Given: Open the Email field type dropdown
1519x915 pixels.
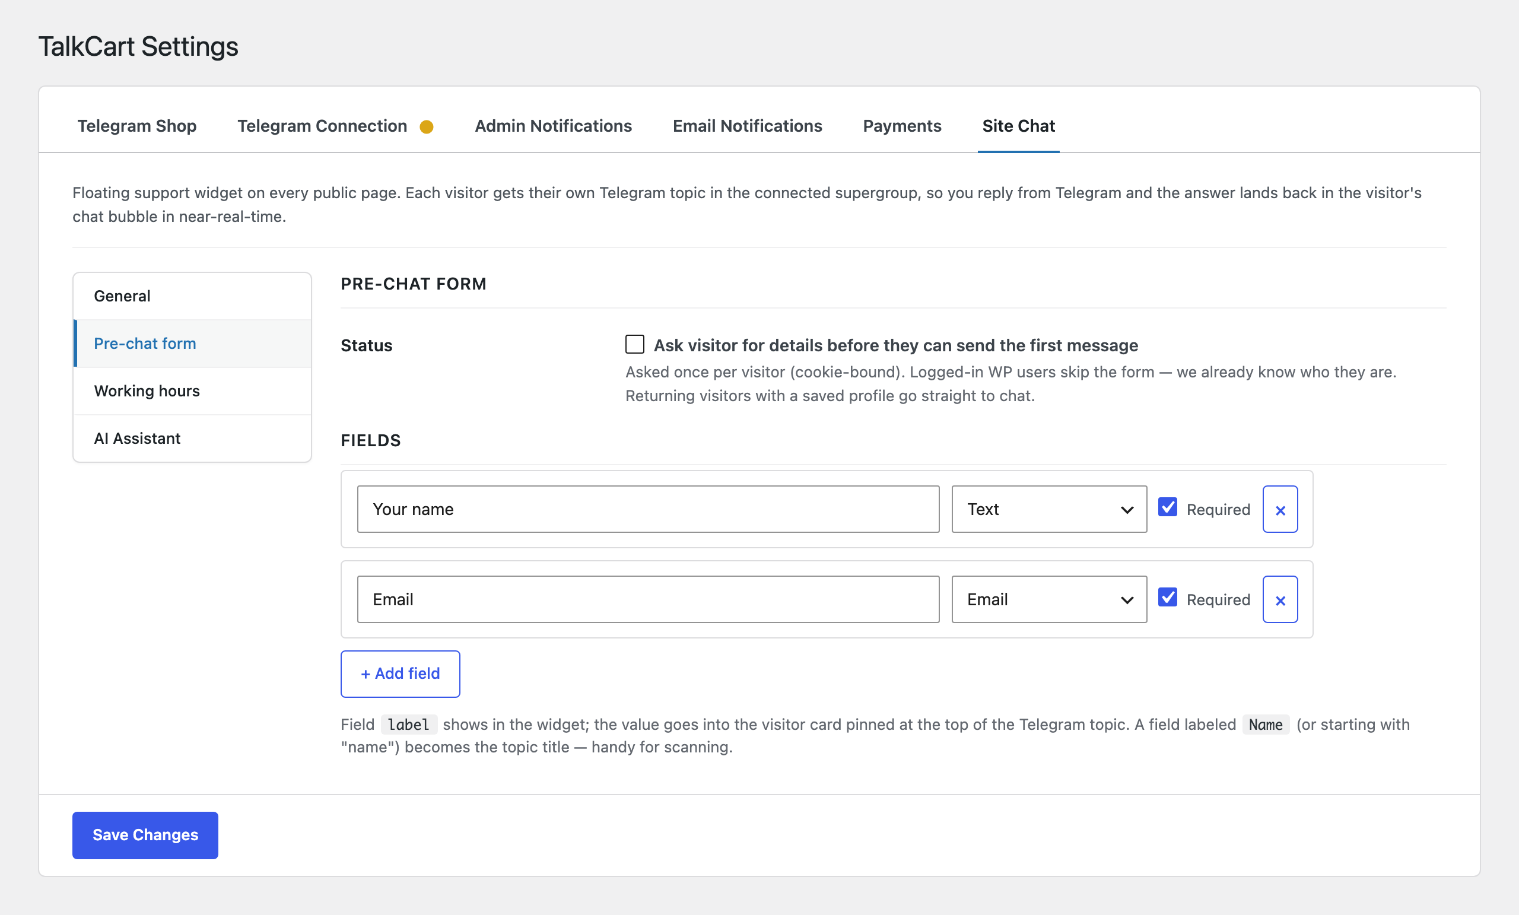Looking at the screenshot, I should click(1049, 599).
